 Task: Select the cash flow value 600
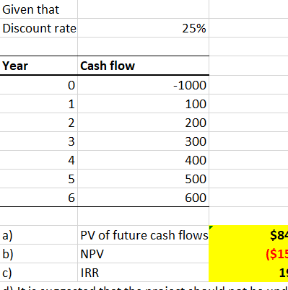(x=144, y=198)
